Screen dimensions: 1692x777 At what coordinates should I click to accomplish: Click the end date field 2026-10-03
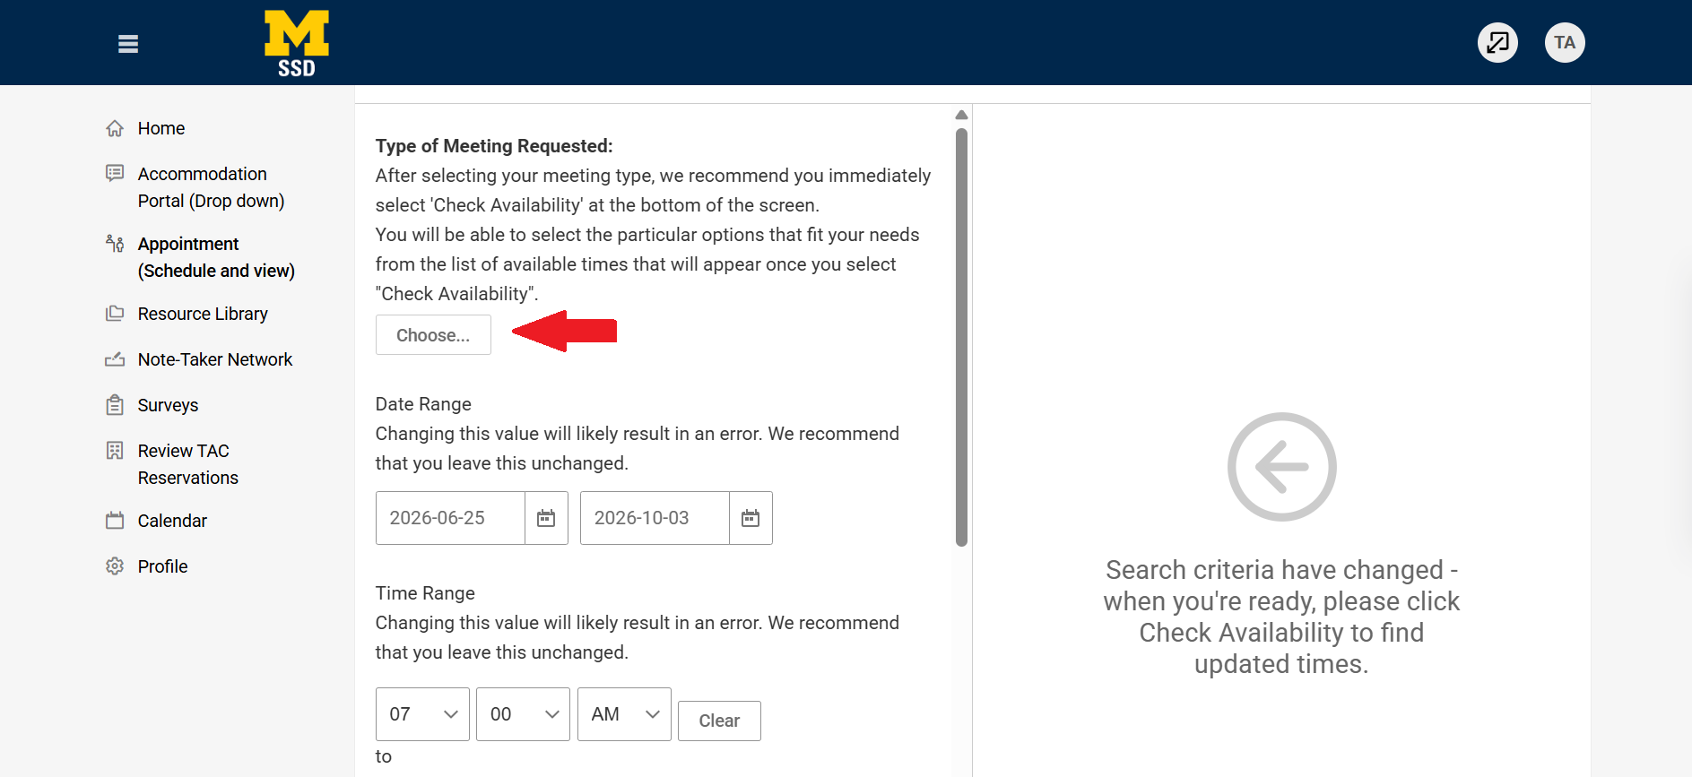pos(655,518)
